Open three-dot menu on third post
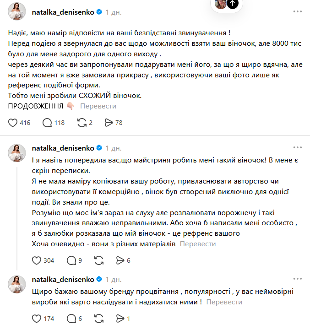310x330 pixels. click(297, 279)
